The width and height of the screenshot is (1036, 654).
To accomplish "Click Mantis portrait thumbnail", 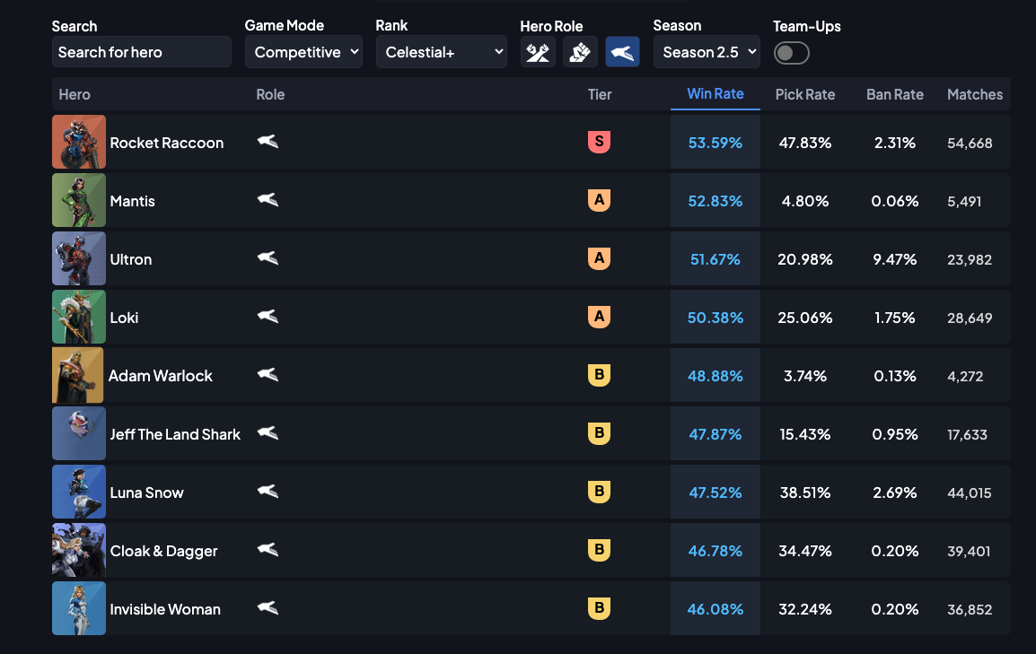I will [79, 200].
